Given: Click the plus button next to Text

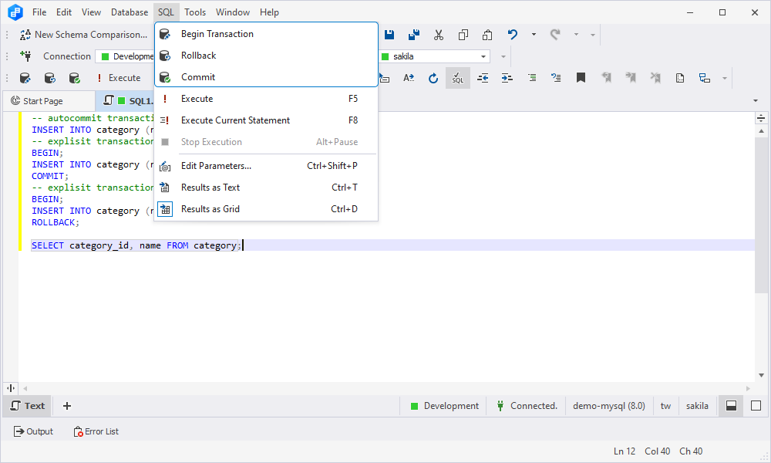Looking at the screenshot, I should [67, 406].
